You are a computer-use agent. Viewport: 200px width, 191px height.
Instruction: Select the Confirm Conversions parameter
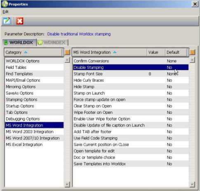click(x=131, y=61)
